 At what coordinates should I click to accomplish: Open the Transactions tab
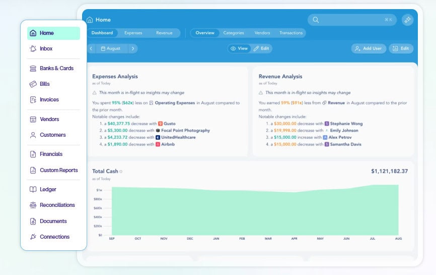point(291,33)
